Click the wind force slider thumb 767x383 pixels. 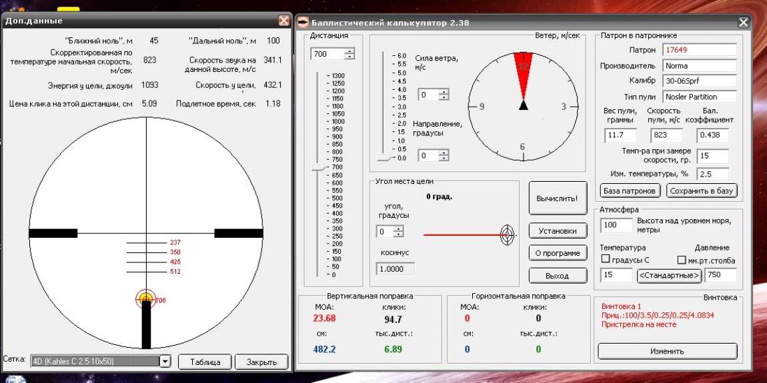coord(383,159)
